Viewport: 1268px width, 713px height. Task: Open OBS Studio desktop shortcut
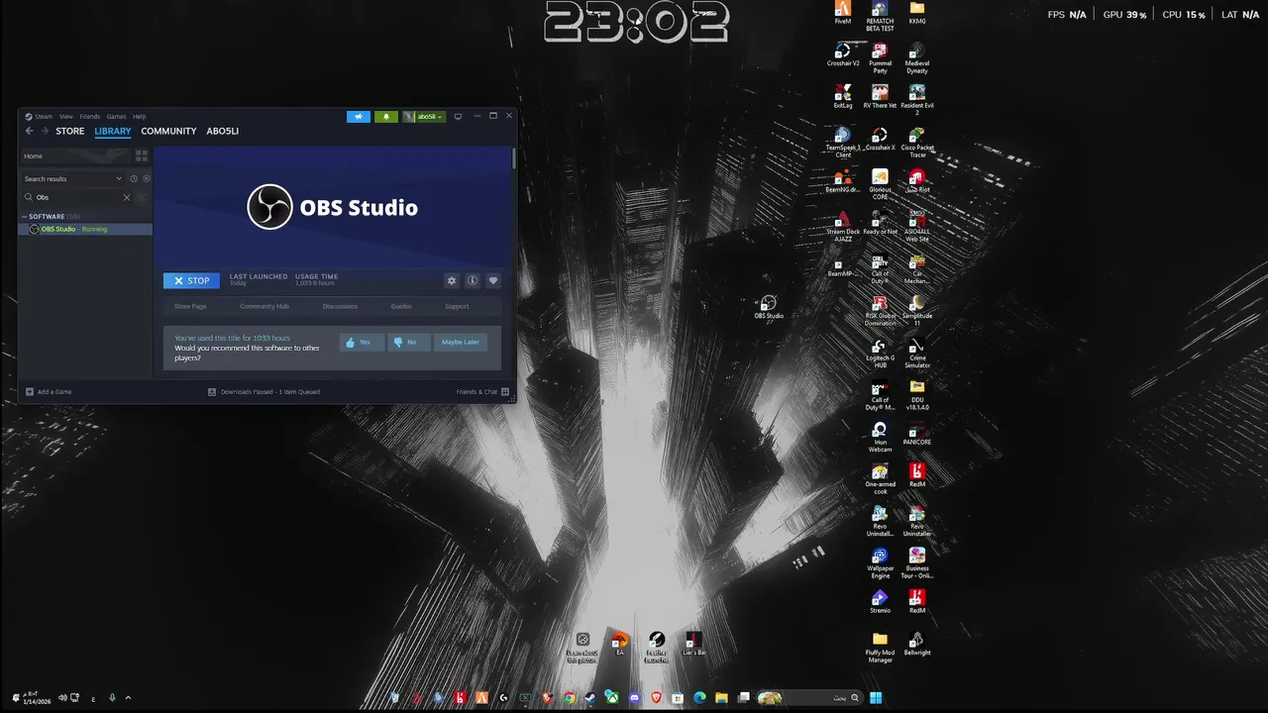(769, 307)
